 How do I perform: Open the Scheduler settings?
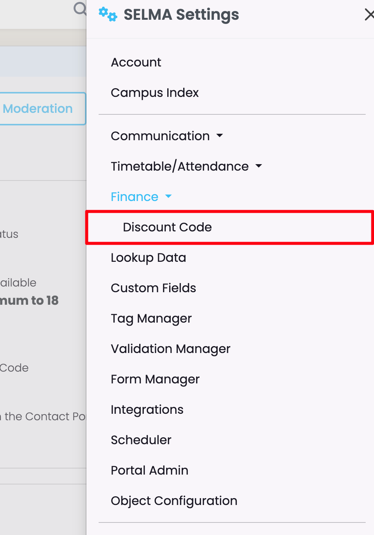click(141, 440)
